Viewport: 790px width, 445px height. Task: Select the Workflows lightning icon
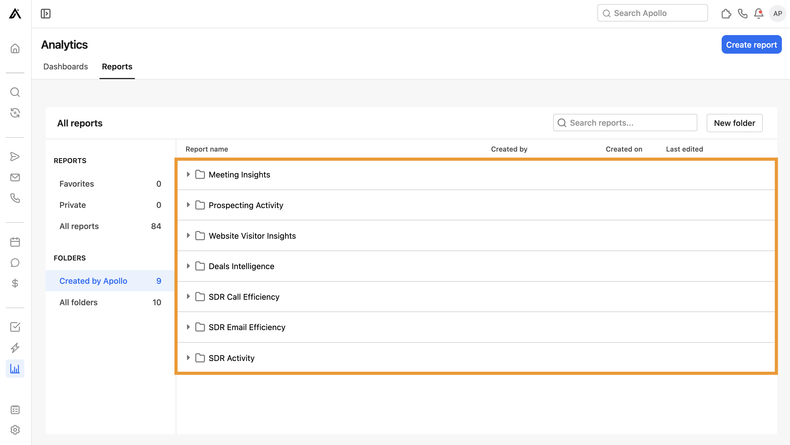pos(15,348)
